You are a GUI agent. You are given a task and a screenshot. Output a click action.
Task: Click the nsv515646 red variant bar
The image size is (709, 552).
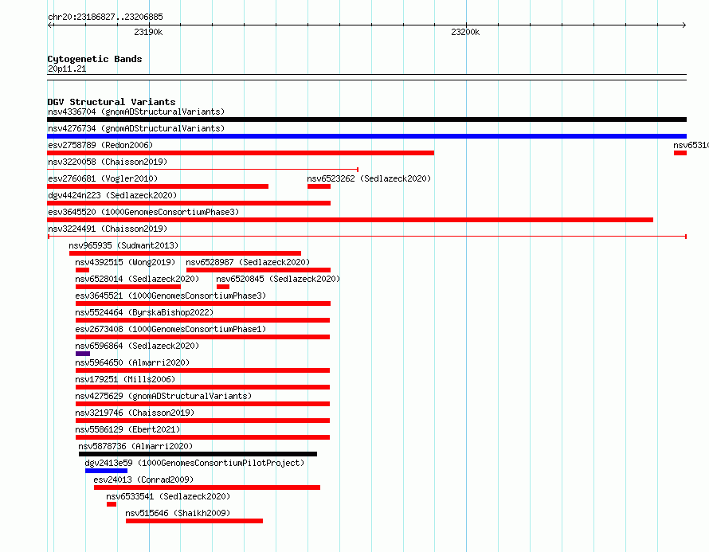[x=194, y=521]
